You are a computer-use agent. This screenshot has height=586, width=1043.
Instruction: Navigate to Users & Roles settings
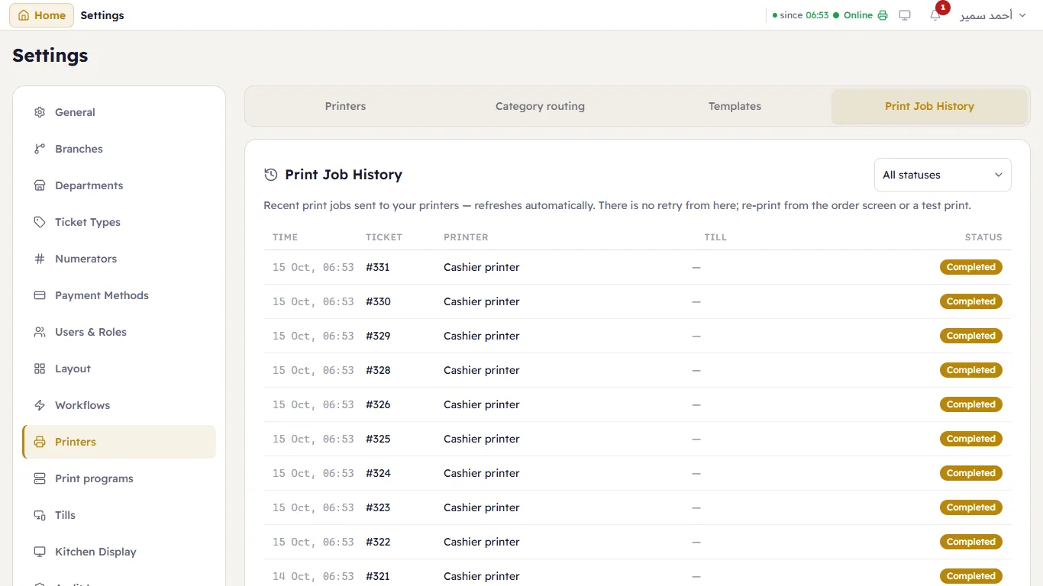pyautogui.click(x=119, y=332)
